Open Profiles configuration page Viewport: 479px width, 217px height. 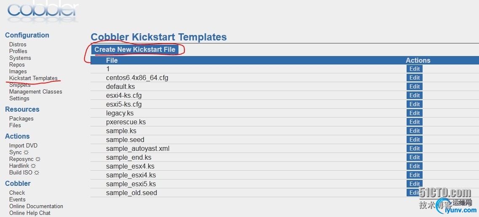click(x=18, y=51)
